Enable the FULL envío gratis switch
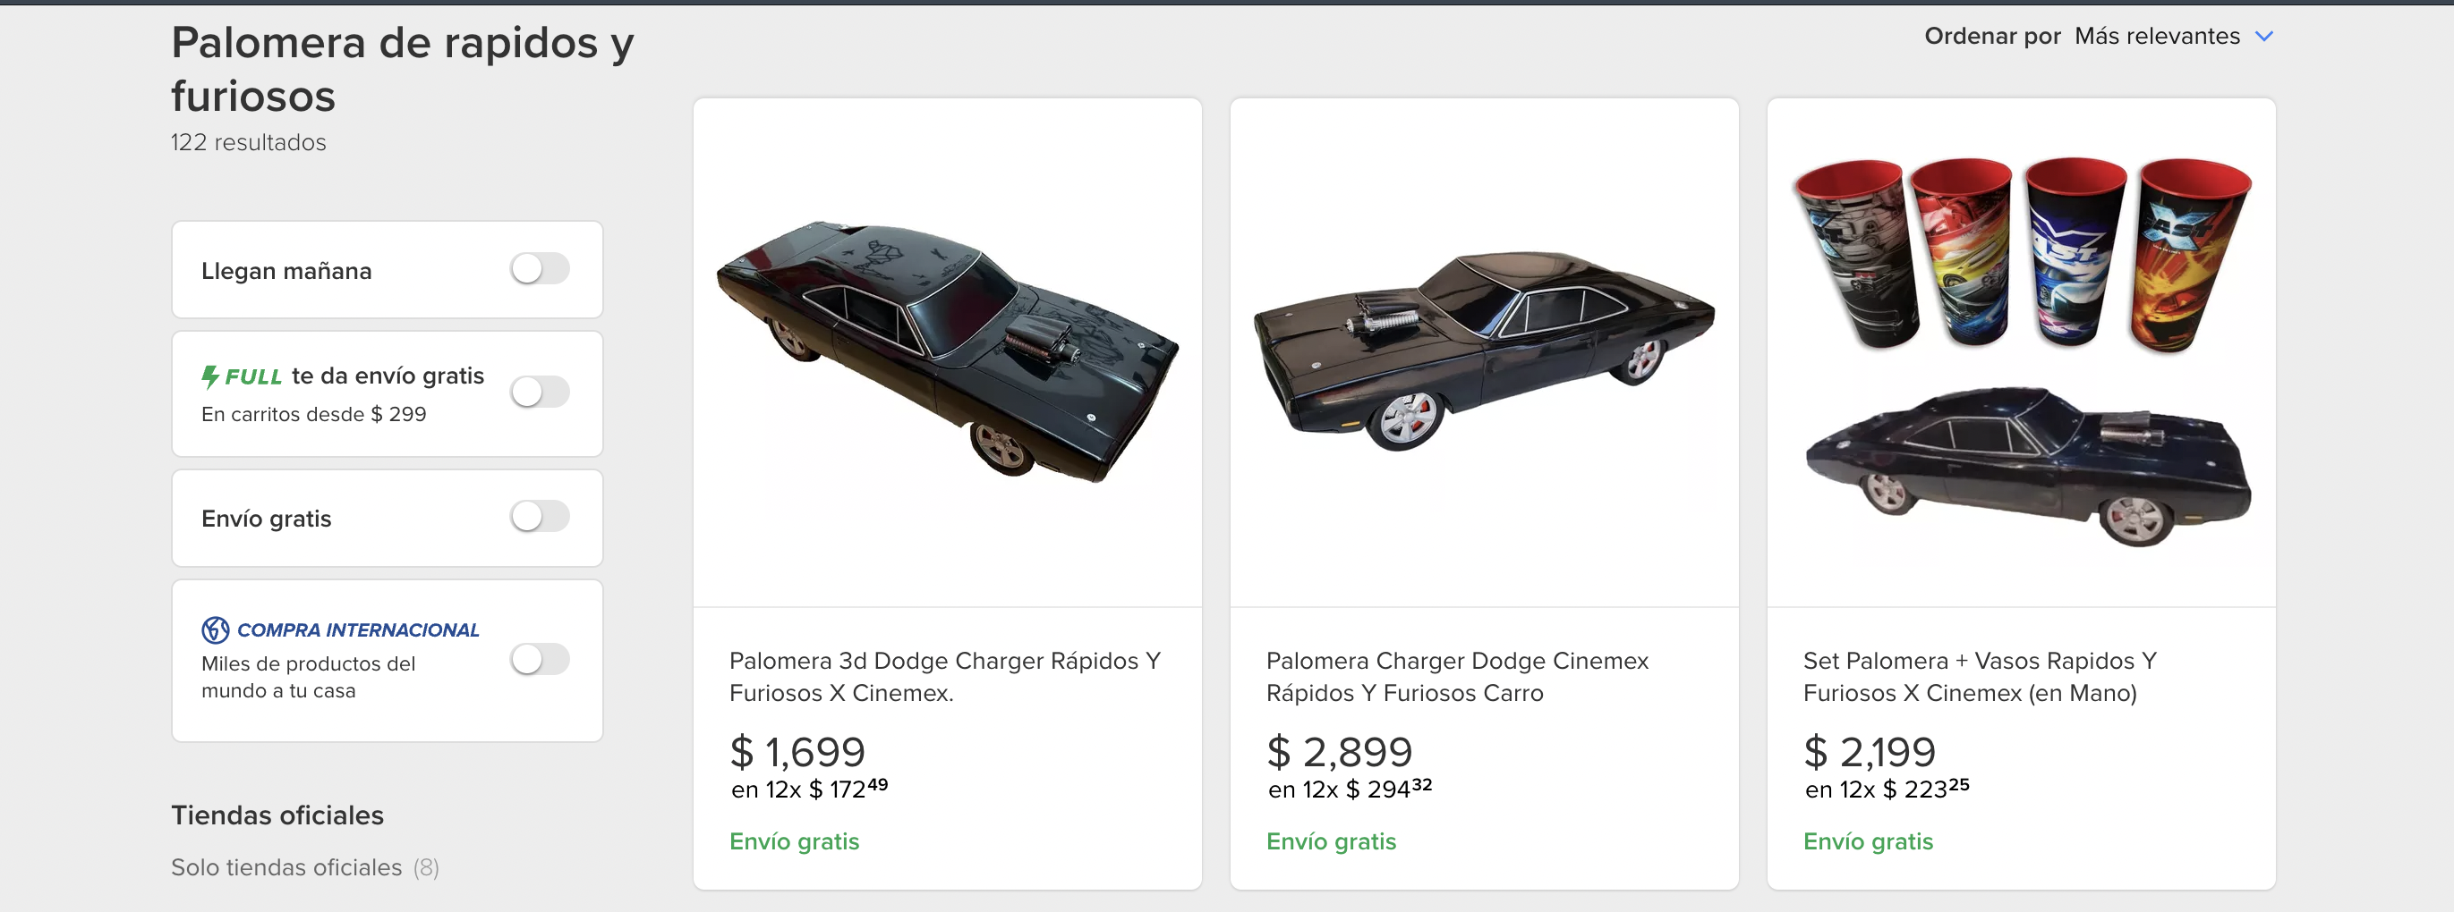The width and height of the screenshot is (2454, 912). (539, 393)
